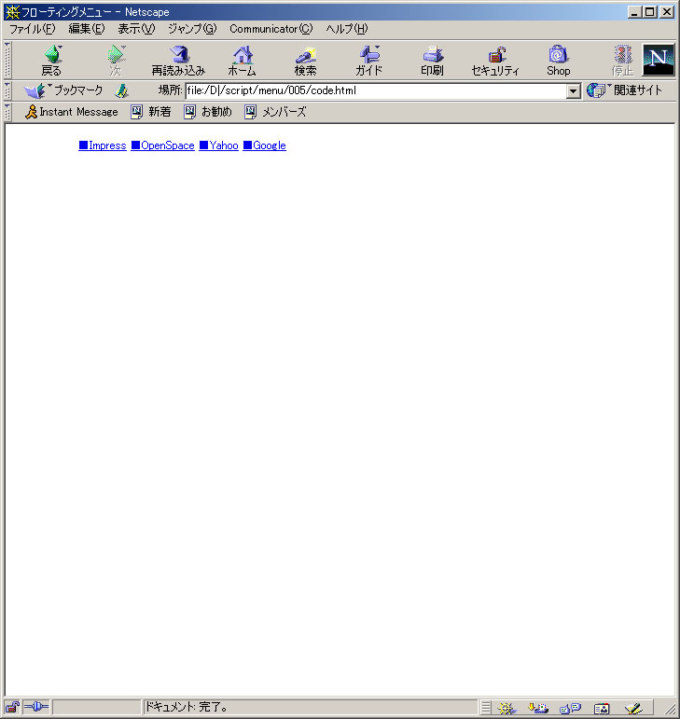Open the Mailbox component bar icon
The image size is (680, 719).
538,709
